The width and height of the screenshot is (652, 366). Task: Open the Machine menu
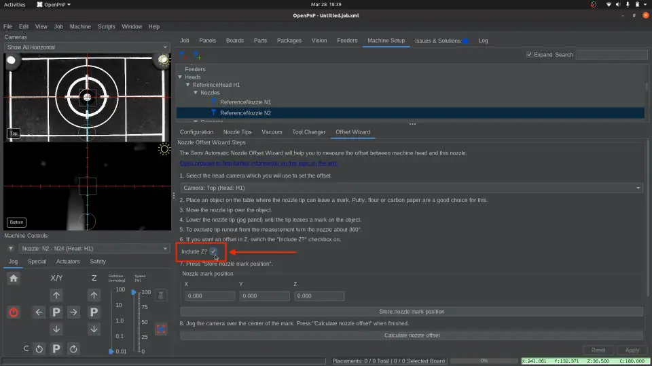[80, 26]
